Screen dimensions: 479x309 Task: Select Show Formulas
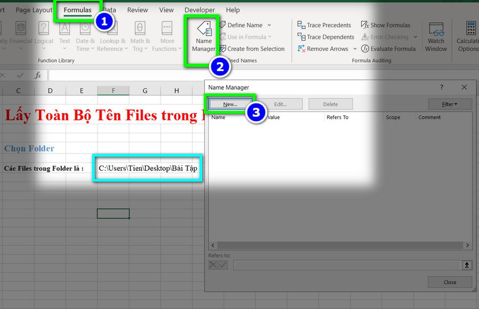(385, 25)
